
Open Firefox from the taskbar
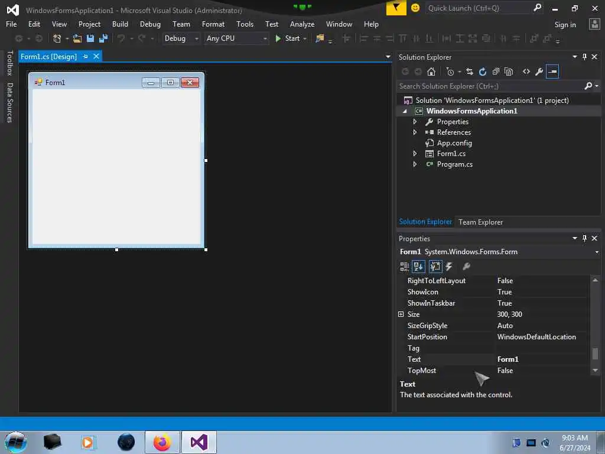(162, 442)
